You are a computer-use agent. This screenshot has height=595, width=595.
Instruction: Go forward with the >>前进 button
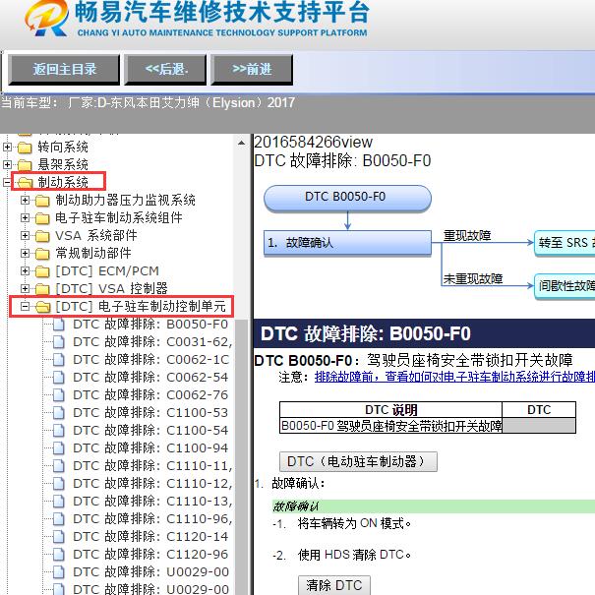click(x=252, y=69)
